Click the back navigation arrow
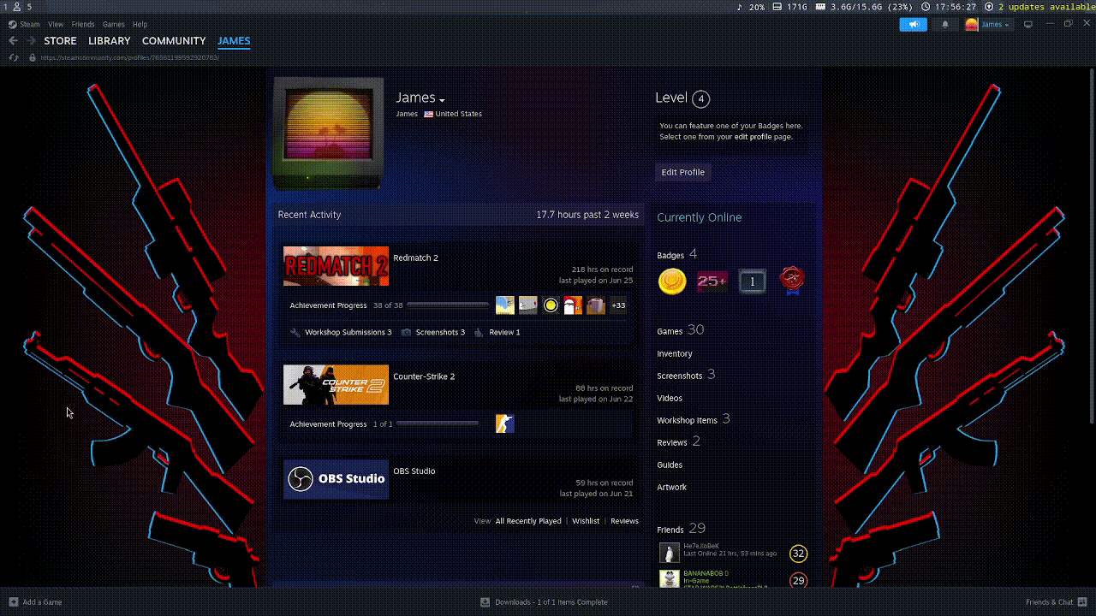 click(14, 41)
